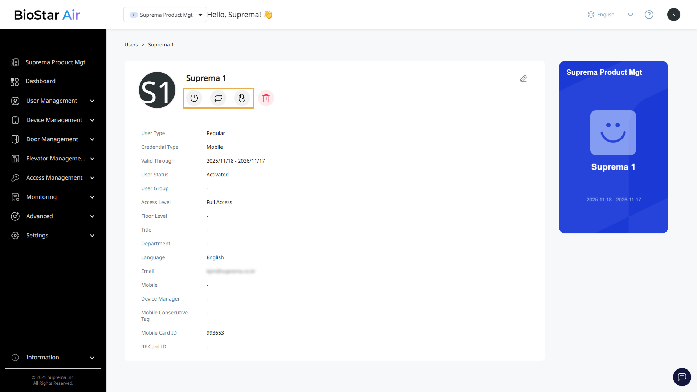Navigate back via Users breadcrumb link

point(131,45)
